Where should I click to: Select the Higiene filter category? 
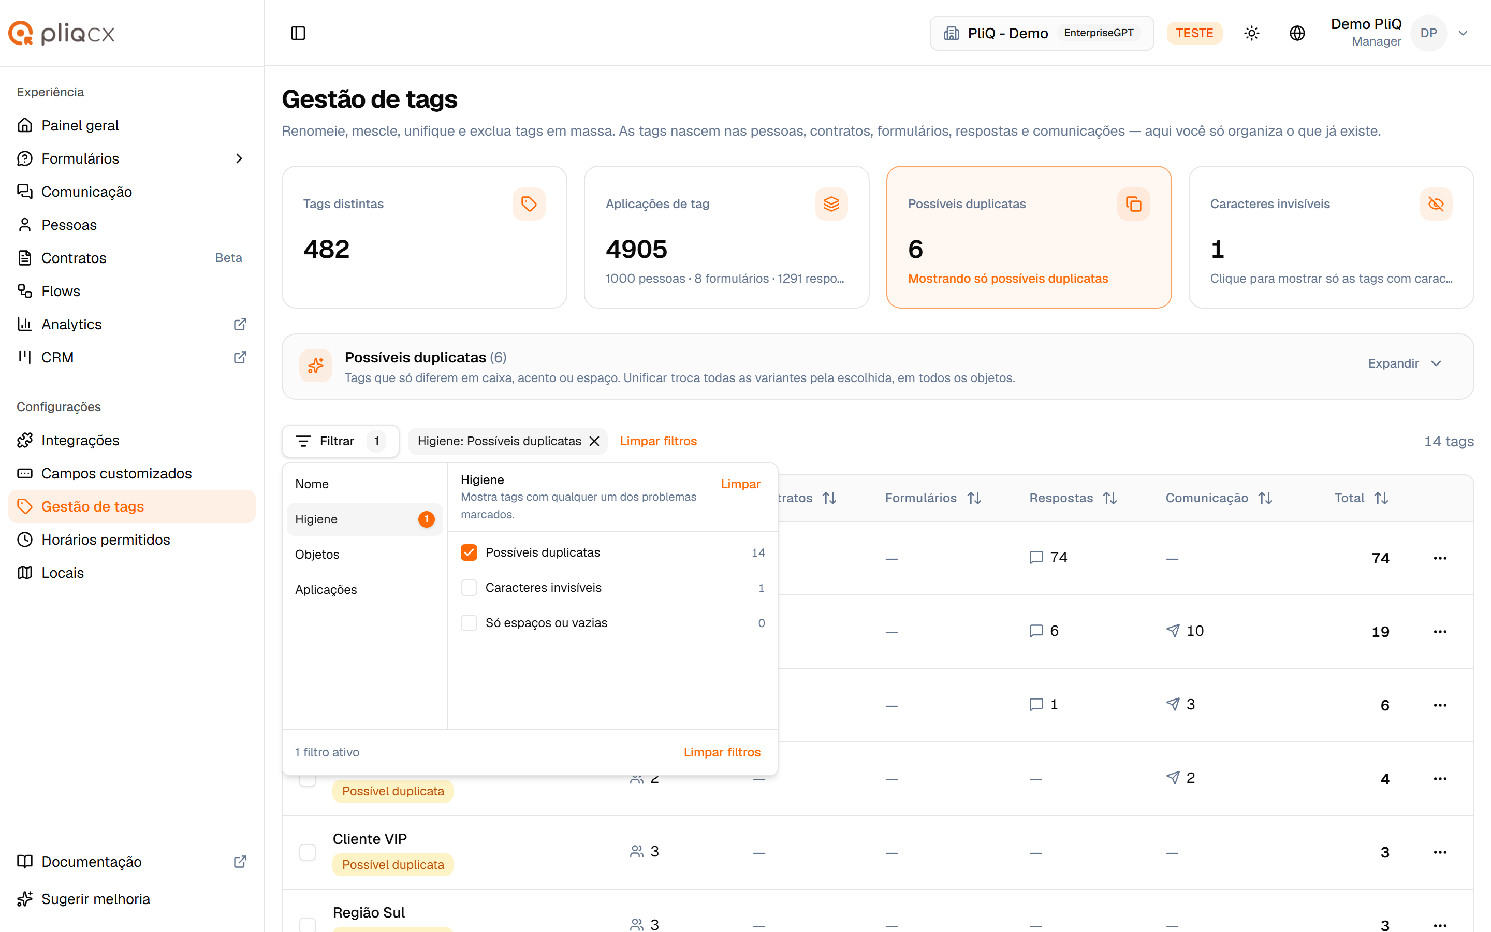(364, 520)
